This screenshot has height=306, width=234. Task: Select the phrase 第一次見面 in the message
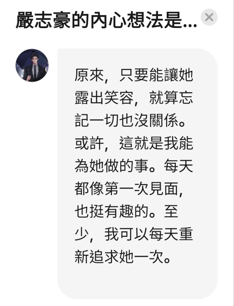(x=141, y=189)
